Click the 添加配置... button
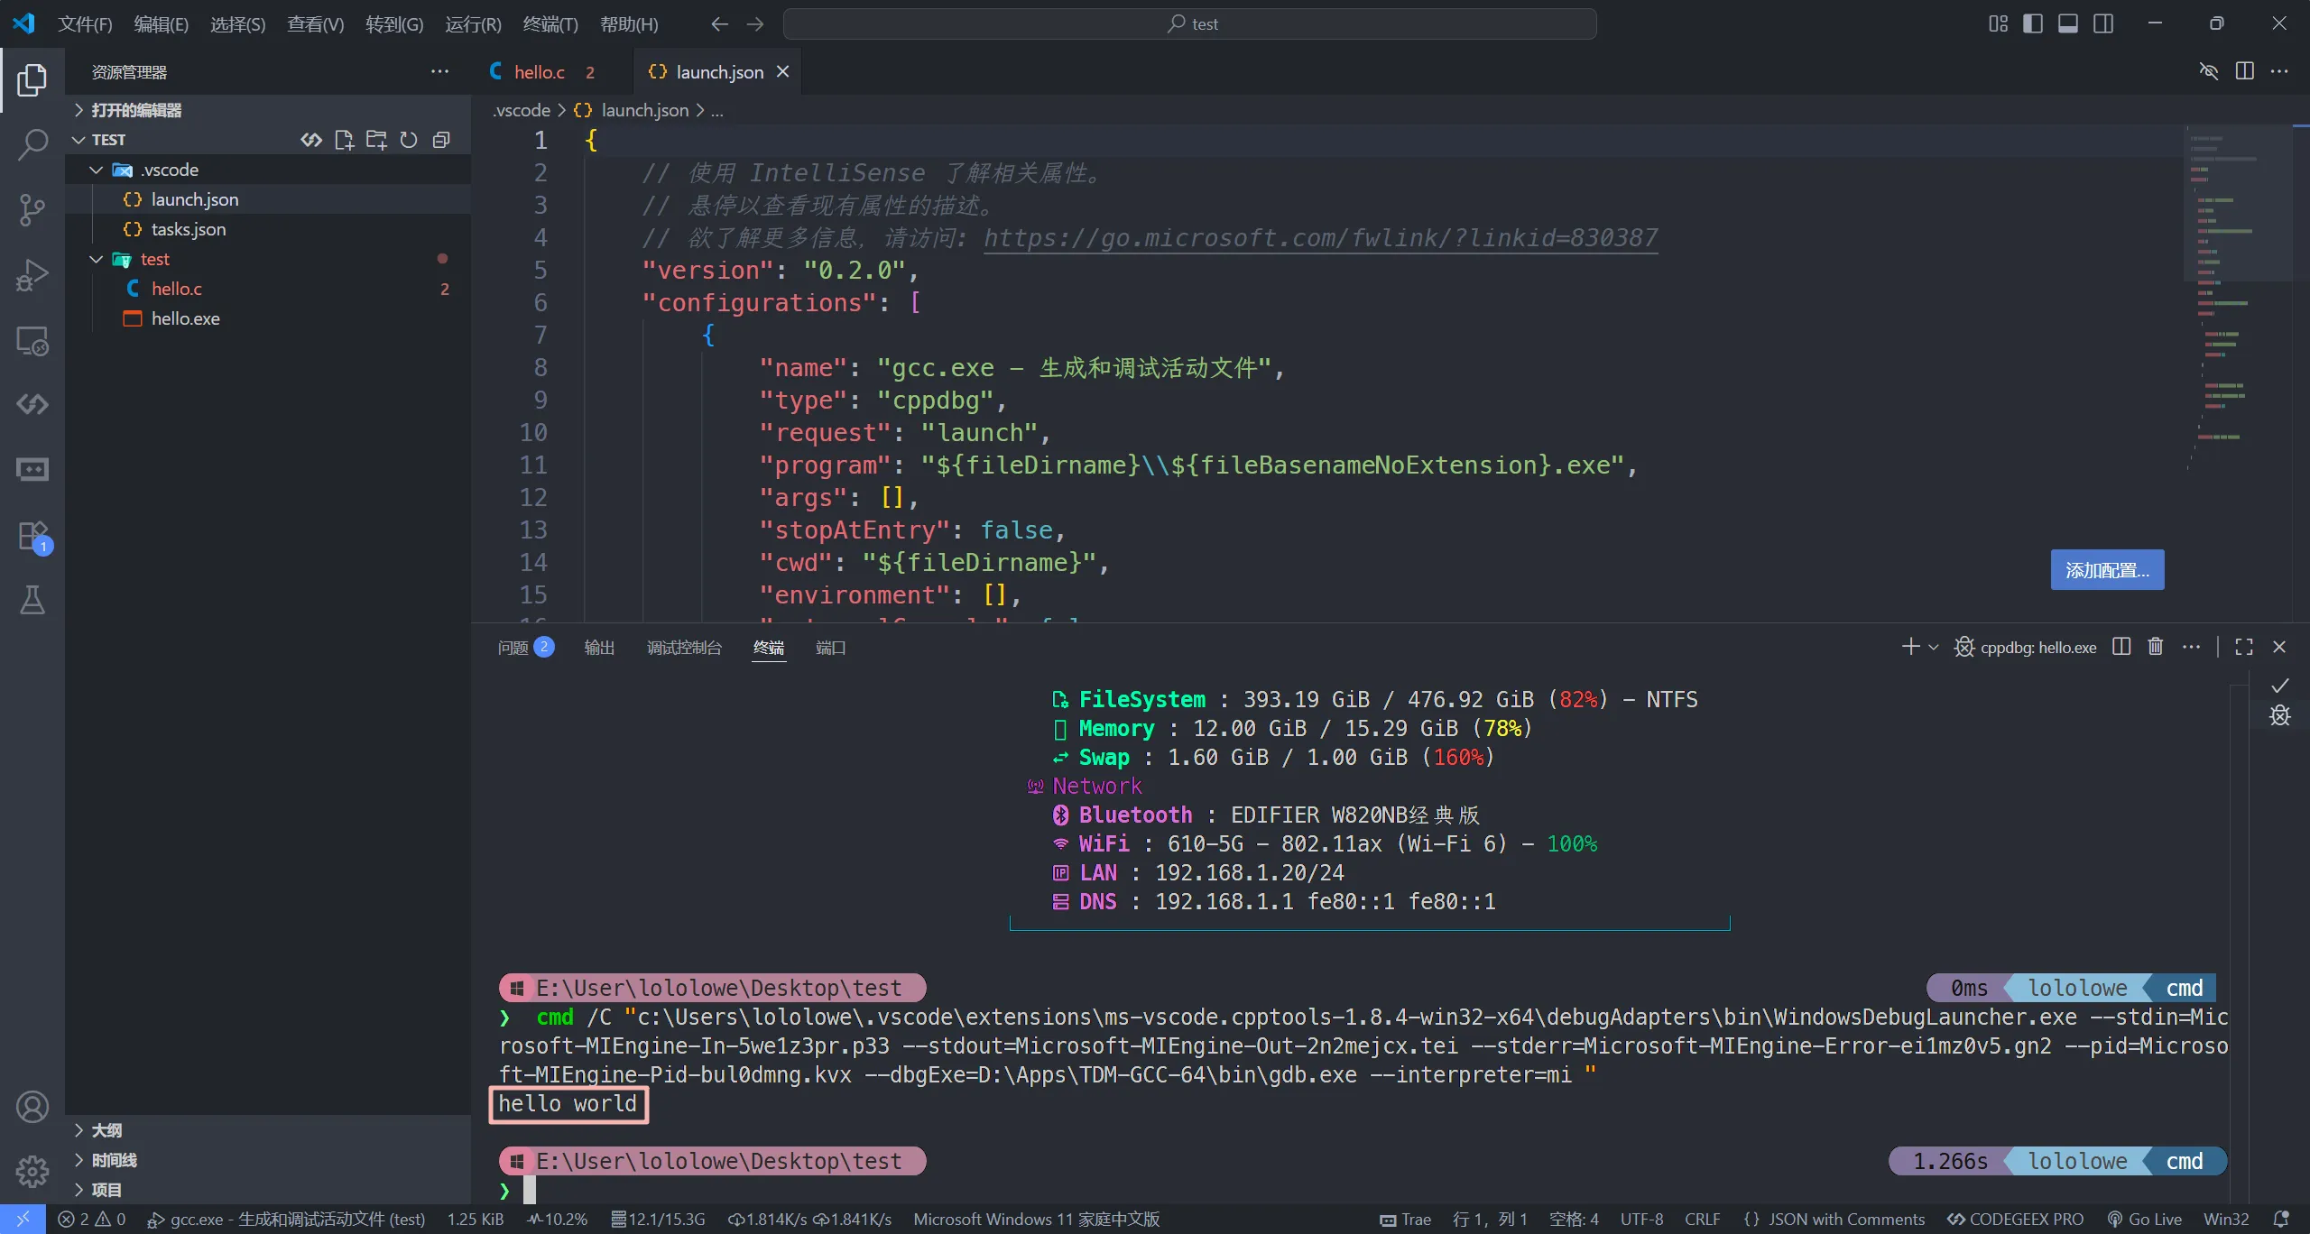The image size is (2310, 1234). pyautogui.click(x=2107, y=570)
